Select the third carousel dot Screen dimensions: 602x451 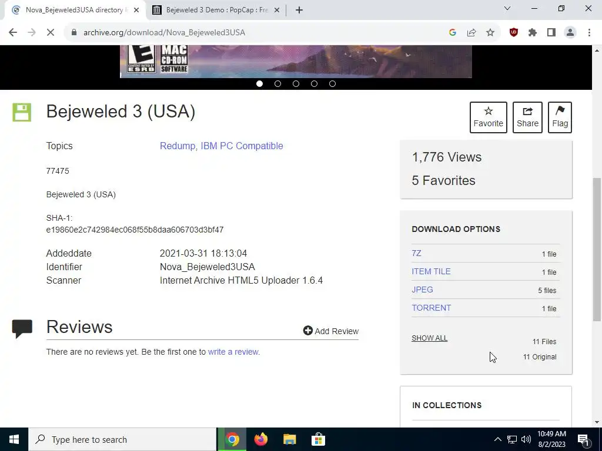(296, 83)
